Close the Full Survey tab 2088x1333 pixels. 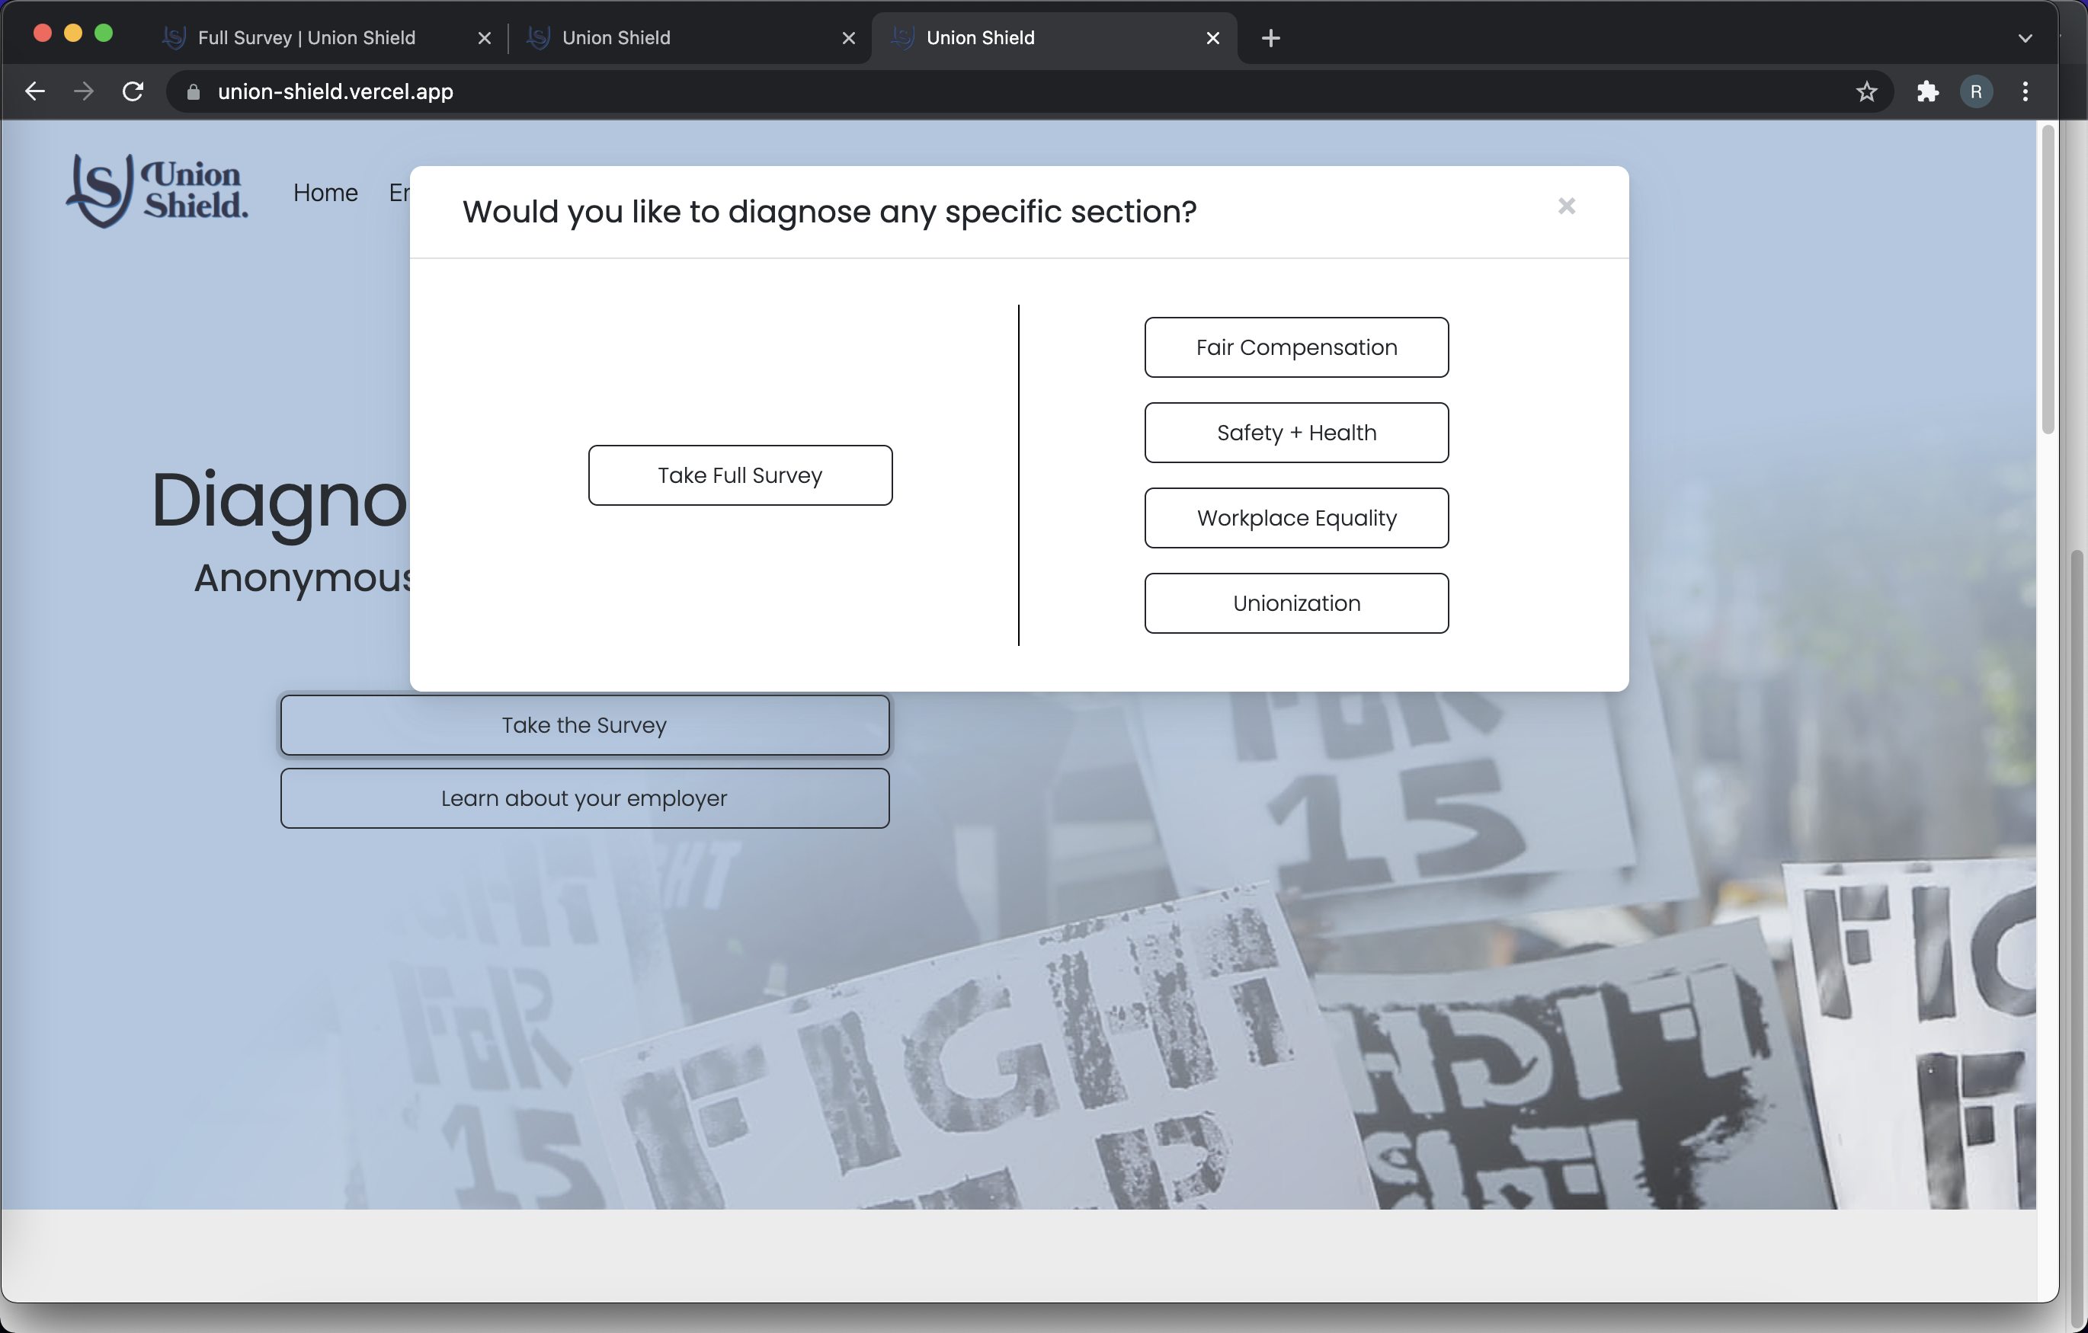coord(485,38)
